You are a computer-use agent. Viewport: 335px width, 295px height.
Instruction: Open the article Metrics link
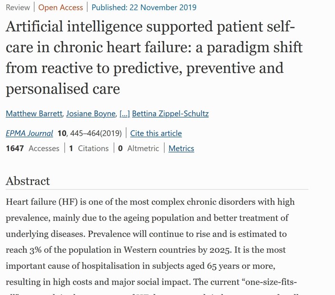tap(181, 148)
